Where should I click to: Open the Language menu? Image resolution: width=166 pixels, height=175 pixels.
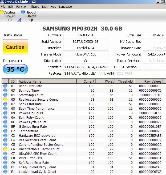coord(66,7)
